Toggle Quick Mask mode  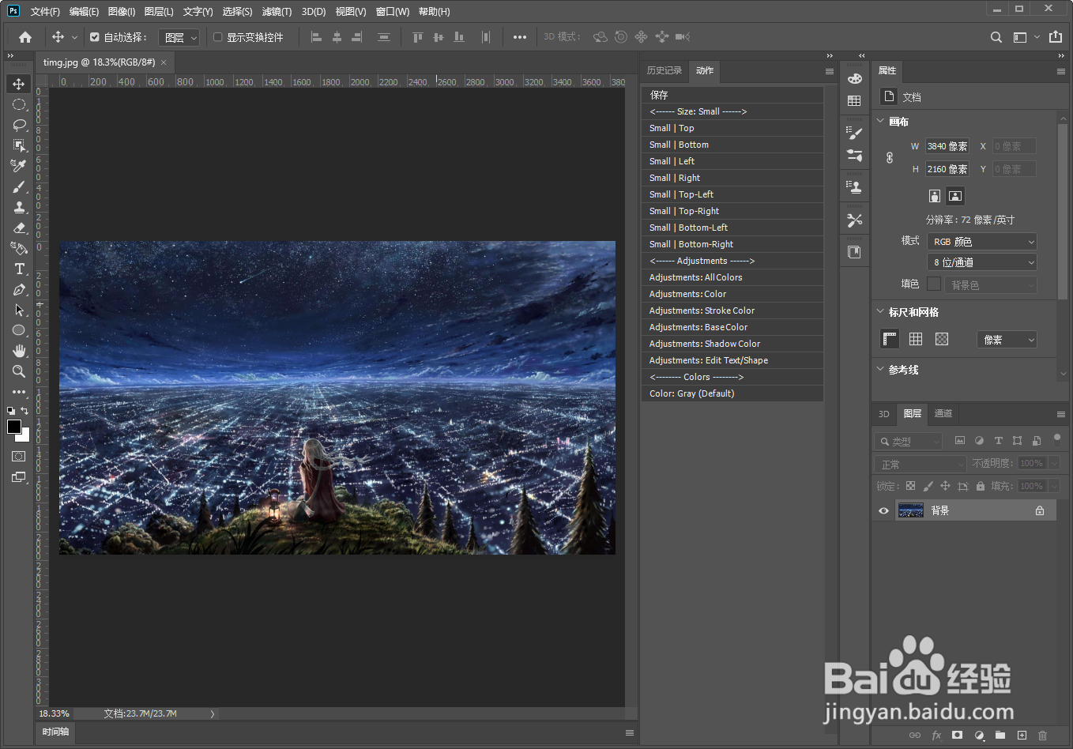(x=19, y=457)
